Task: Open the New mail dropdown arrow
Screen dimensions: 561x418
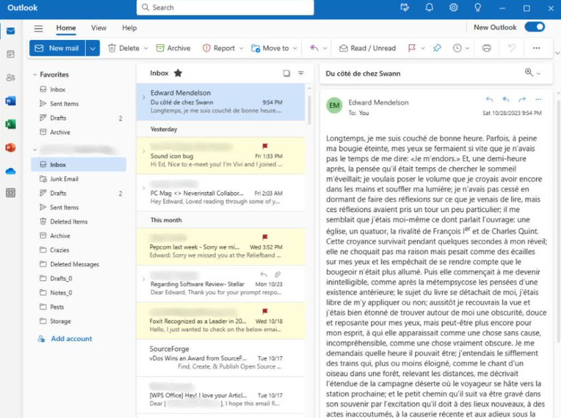Action: (93, 48)
